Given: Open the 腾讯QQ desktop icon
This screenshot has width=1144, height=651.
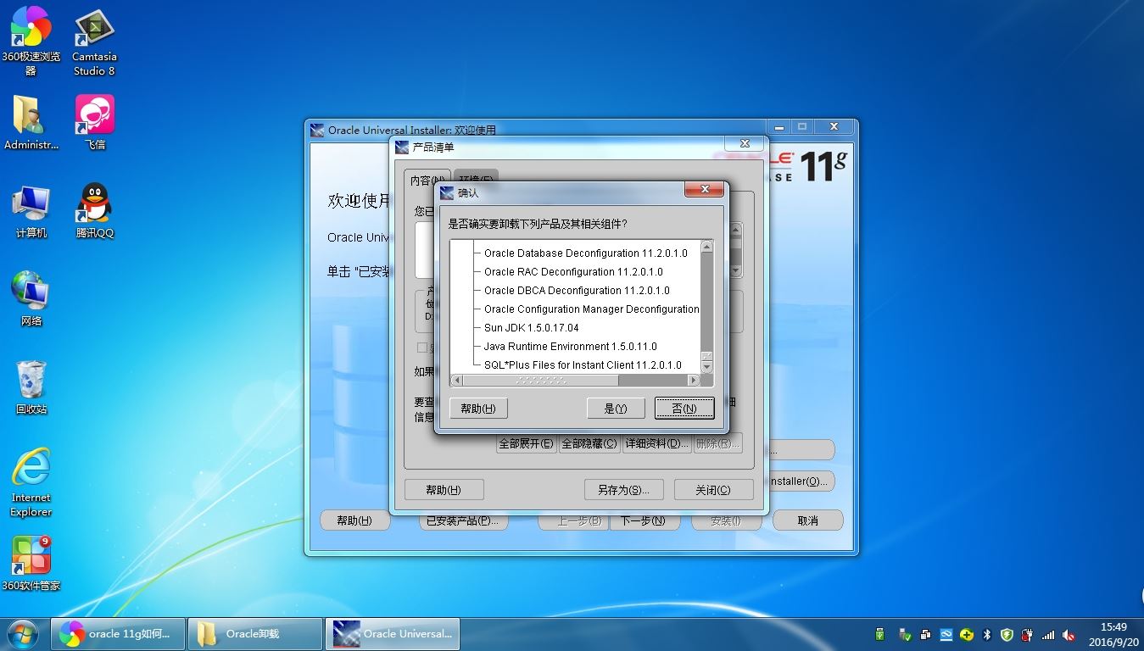Looking at the screenshot, I should tap(94, 212).
